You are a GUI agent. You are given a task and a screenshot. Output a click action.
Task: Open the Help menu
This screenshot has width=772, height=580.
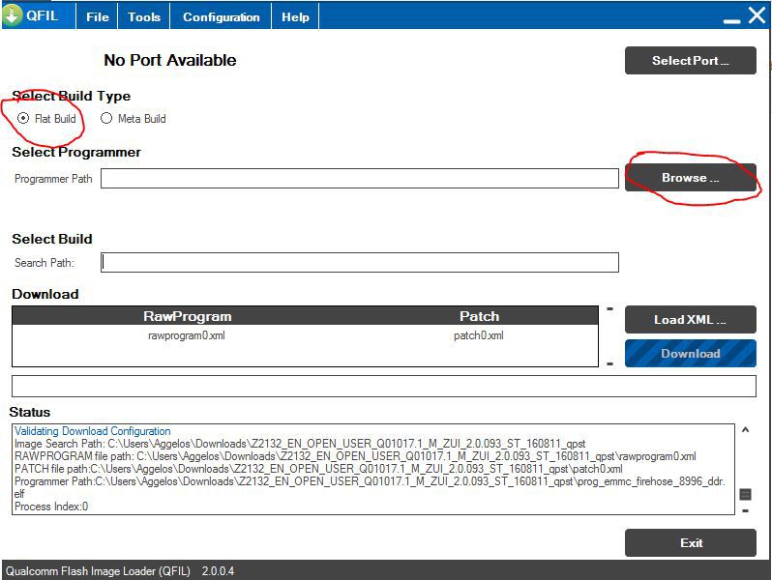(x=295, y=16)
